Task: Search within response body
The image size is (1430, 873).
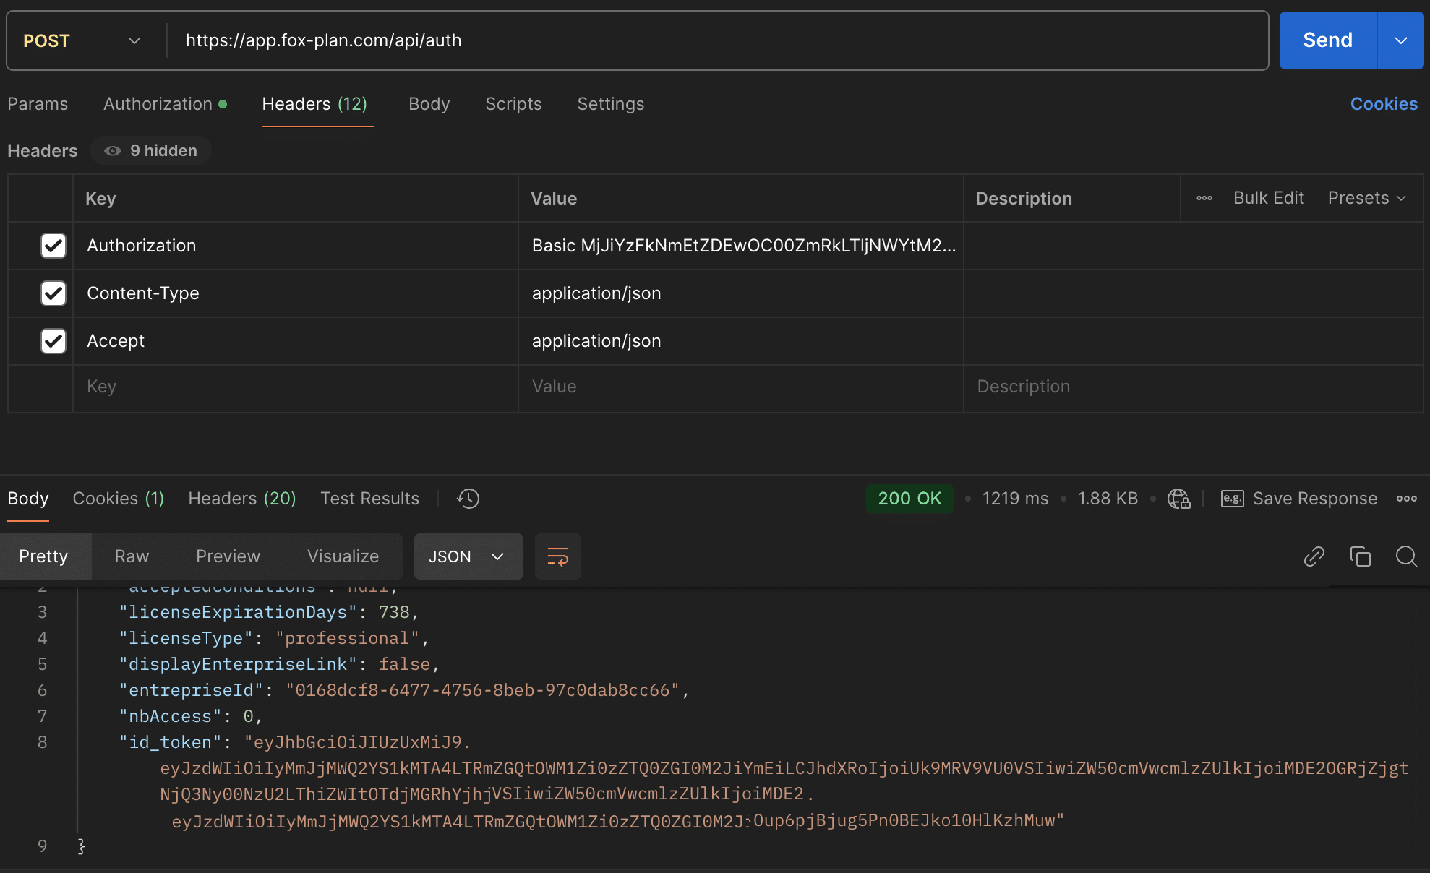Action: (x=1406, y=556)
